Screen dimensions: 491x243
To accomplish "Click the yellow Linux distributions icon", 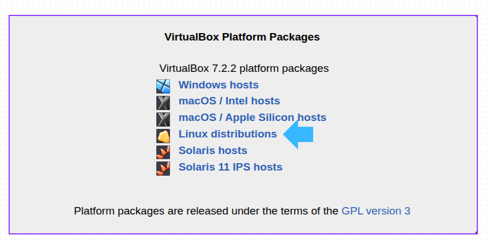I will pos(163,136).
